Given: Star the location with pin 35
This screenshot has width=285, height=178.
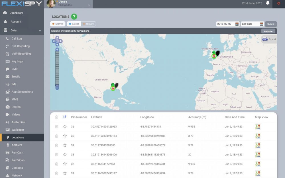Looking at the screenshot, I should tap(65, 136).
